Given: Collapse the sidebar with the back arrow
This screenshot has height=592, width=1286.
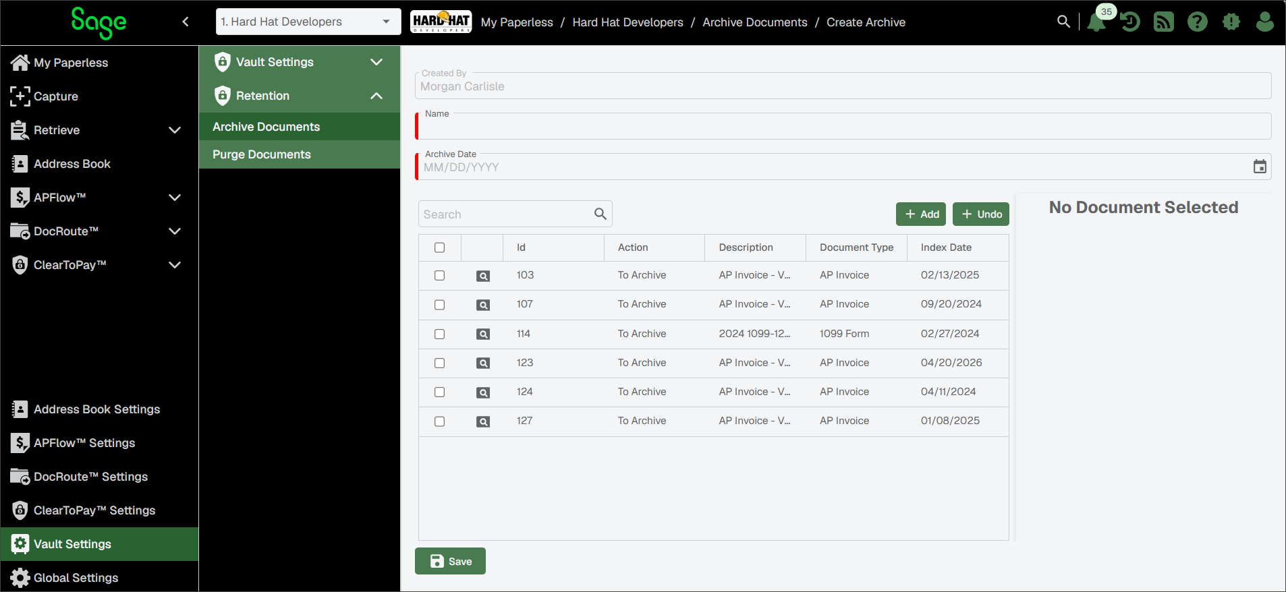Looking at the screenshot, I should (x=186, y=22).
